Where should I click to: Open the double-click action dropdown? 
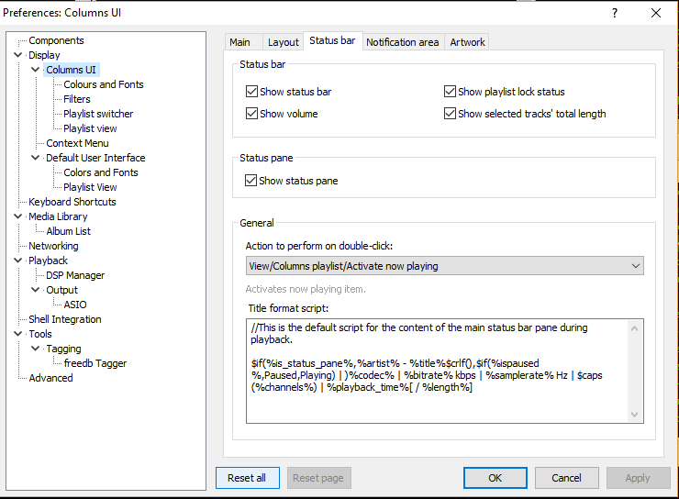(445, 266)
